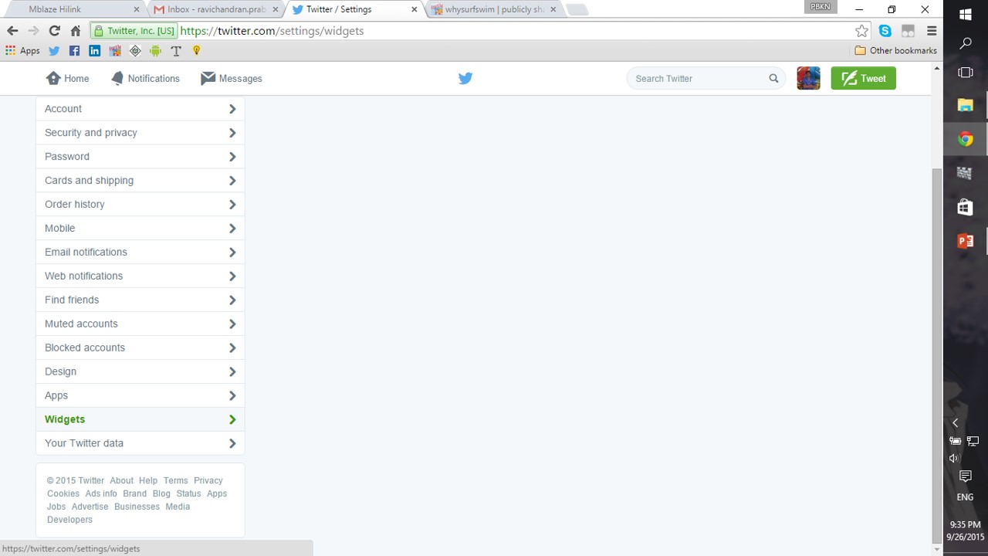The height and width of the screenshot is (556, 988).
Task: Click the search magnifier icon in Twitter
Action: (x=773, y=78)
